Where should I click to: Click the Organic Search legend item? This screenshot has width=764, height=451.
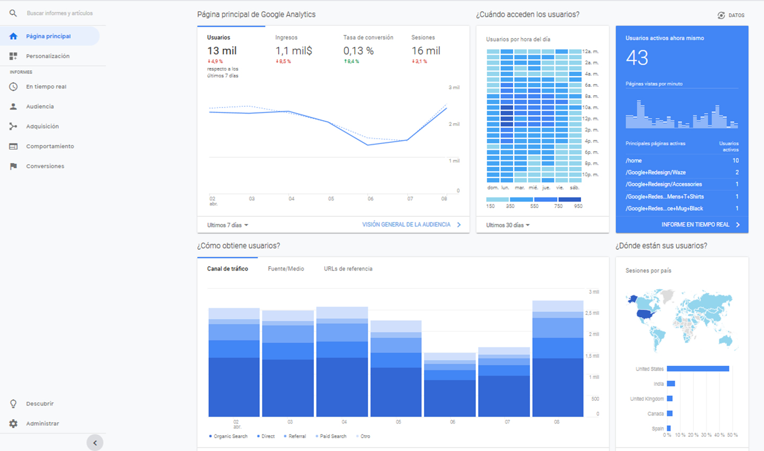point(229,437)
